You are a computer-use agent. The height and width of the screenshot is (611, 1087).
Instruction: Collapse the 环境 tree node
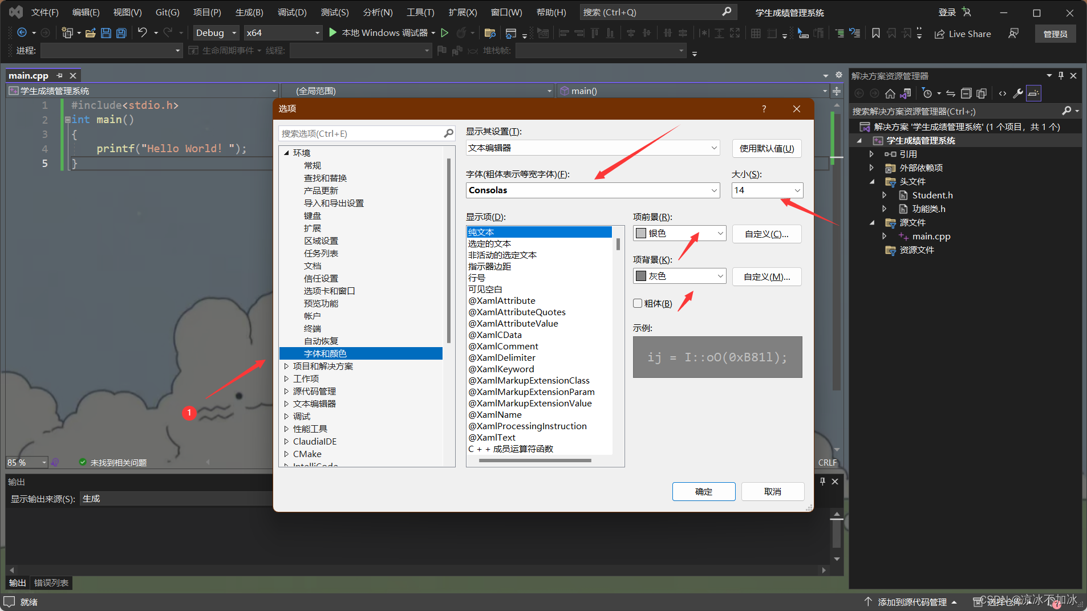click(x=287, y=153)
